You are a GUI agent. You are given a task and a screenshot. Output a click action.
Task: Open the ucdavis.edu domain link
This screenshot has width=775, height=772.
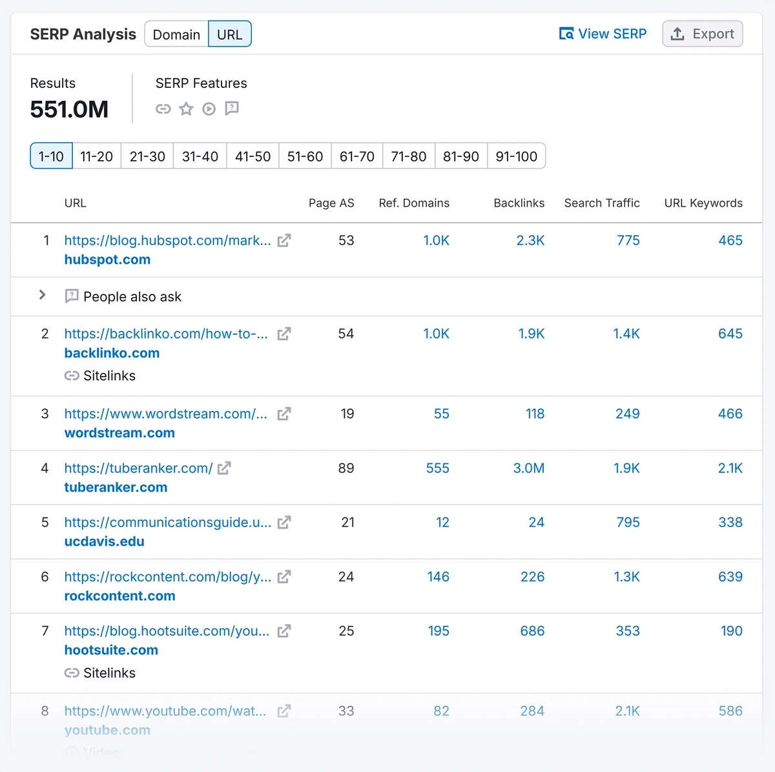click(104, 542)
